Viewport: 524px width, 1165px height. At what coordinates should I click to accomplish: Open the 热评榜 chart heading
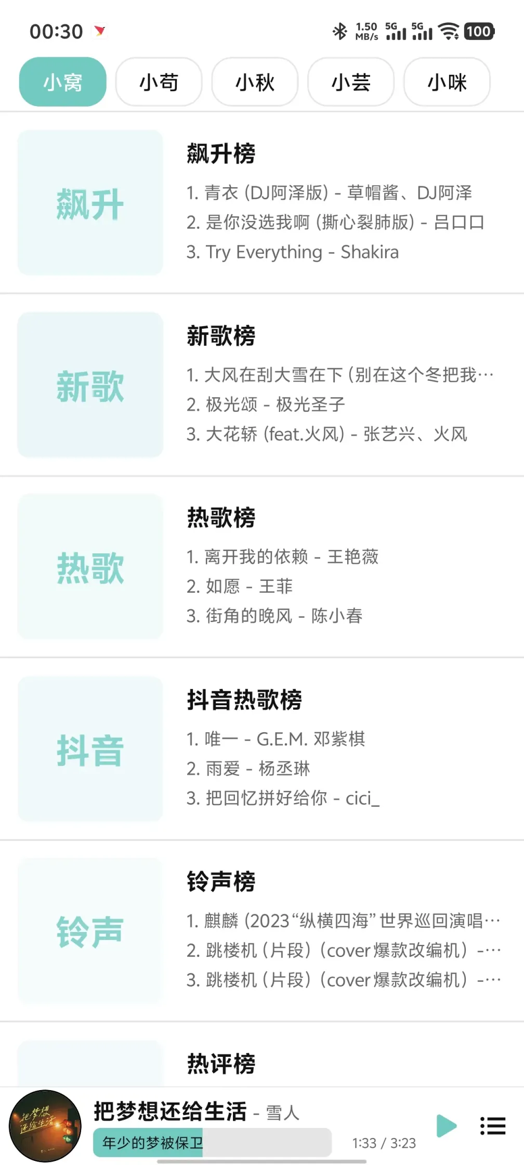point(221,1064)
